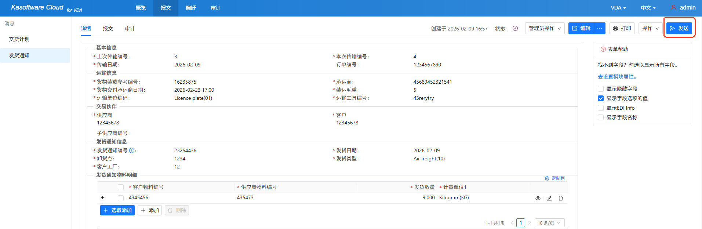Click the ellipsis more button beside 编辑

600,28
